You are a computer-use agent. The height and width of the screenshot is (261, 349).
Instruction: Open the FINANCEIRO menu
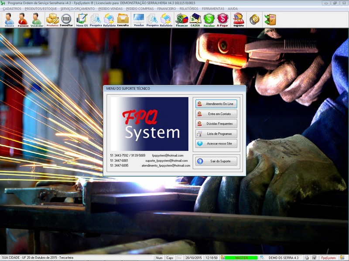(x=166, y=9)
